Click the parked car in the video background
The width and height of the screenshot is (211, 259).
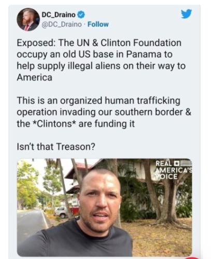point(61,212)
